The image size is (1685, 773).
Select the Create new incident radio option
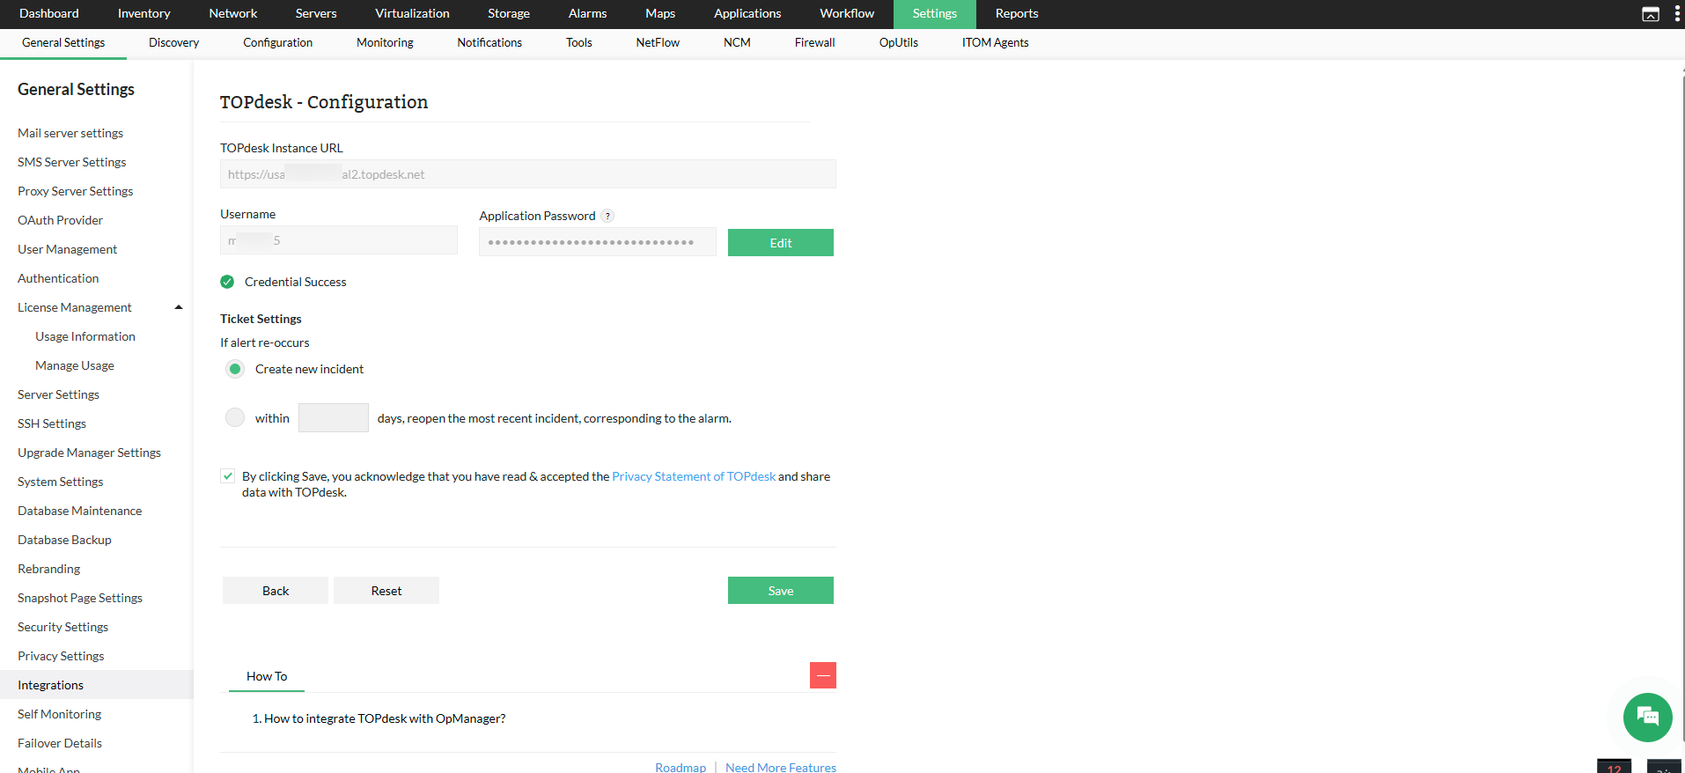point(235,369)
